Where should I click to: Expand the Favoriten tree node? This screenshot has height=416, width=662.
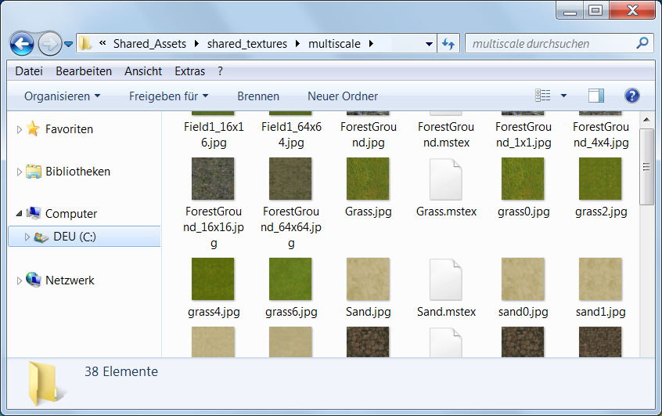click(19, 129)
